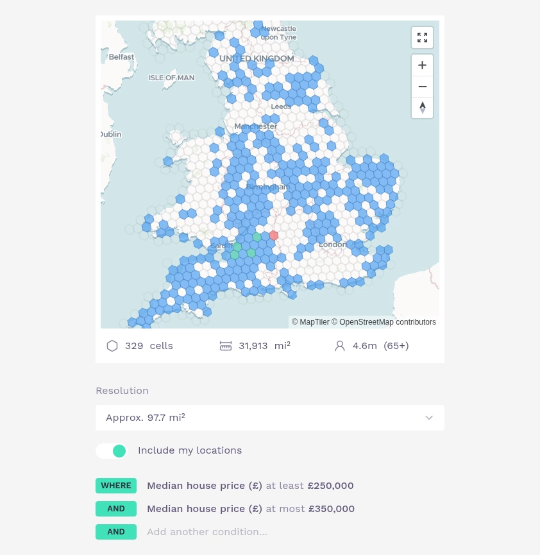Zoom in on the map
The width and height of the screenshot is (540, 555).
(x=422, y=65)
